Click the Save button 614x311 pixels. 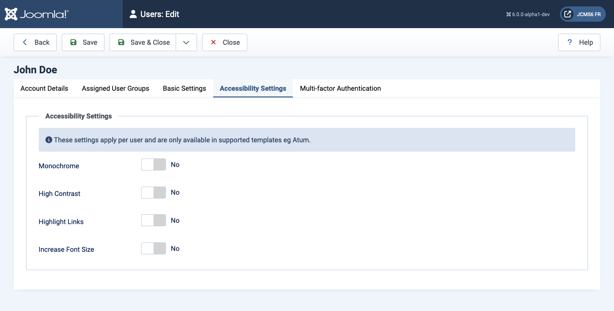tap(83, 42)
